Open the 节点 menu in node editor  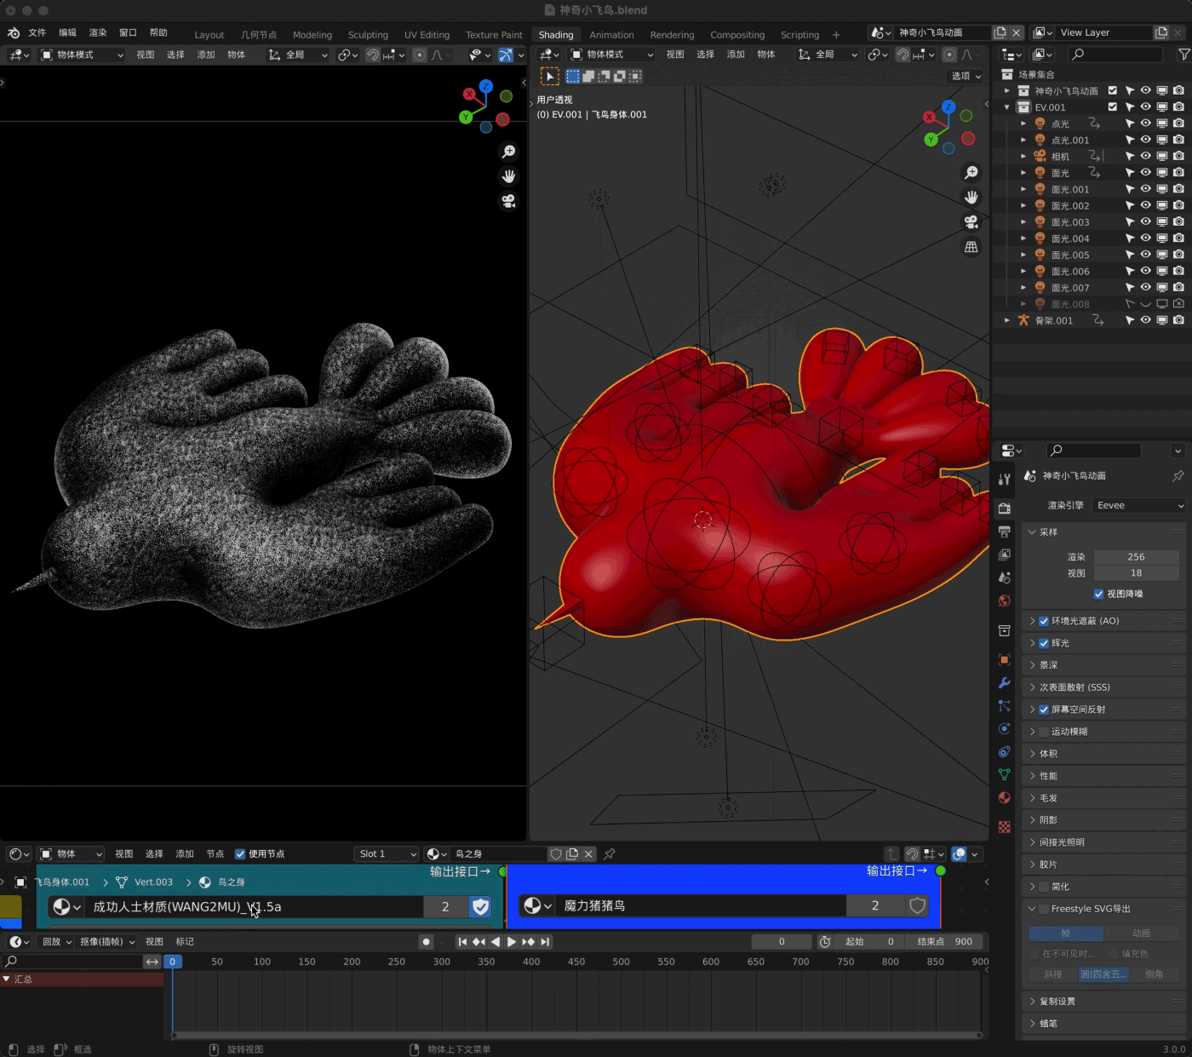pos(215,854)
